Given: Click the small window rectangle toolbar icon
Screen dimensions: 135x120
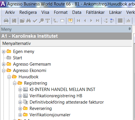Looking at the screenshot, I should pyautogui.click(x=62, y=21).
